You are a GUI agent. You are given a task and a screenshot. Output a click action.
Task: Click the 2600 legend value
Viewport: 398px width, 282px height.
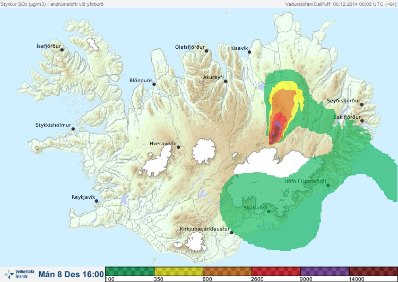point(257,279)
